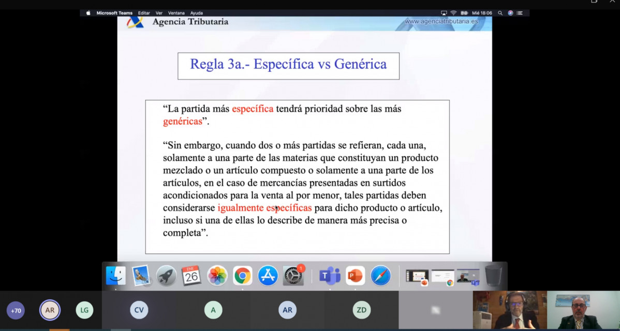Open Microsoft Teams from the Dock
This screenshot has width=620, height=331.
coord(330,275)
